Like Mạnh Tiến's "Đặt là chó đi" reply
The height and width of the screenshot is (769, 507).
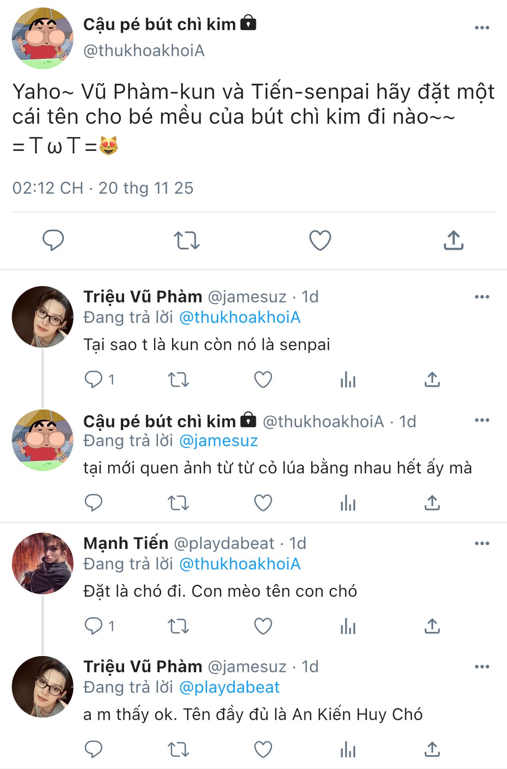click(263, 626)
